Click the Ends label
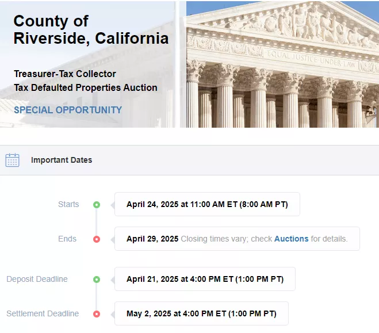Screen dimensions: 379x333 pyautogui.click(x=67, y=239)
